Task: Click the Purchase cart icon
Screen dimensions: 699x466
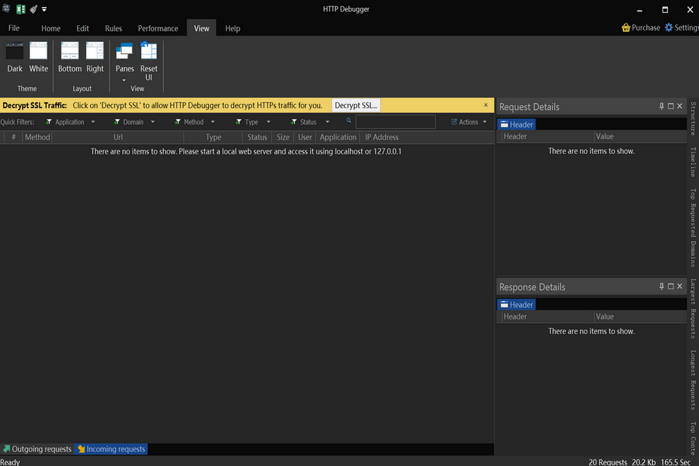Action: (625, 27)
